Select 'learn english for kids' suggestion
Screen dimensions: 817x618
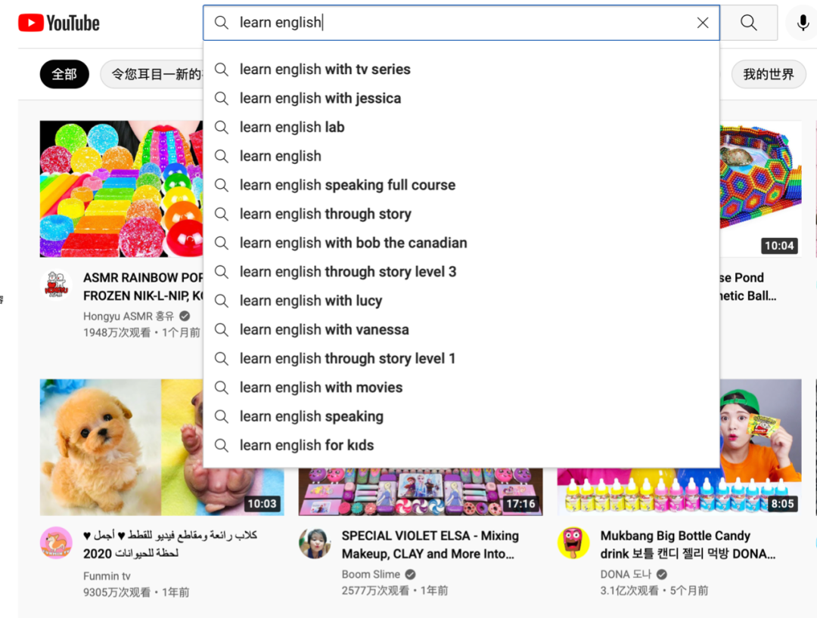[306, 445]
